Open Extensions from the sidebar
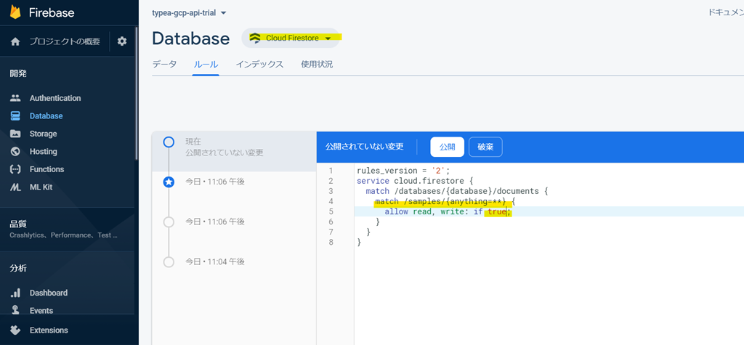 coord(48,330)
